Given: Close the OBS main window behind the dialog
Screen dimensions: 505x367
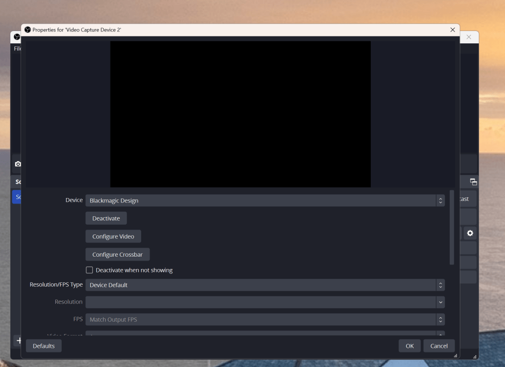Looking at the screenshot, I should pos(468,37).
